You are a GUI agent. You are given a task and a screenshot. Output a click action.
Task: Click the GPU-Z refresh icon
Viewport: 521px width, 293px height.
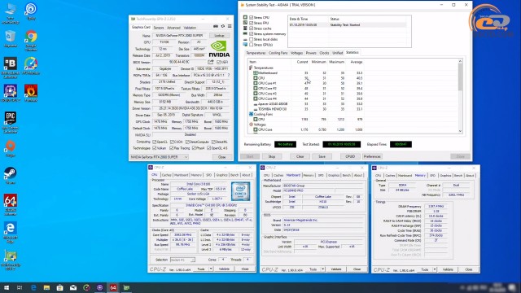coord(223,26)
